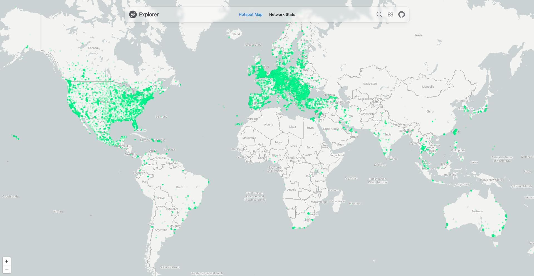The width and height of the screenshot is (534, 276).
Task: Click the China country label
Action: [x=430, y=112]
